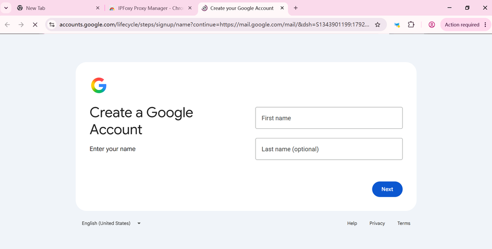Expand the tab search dropdown arrow
Viewport: 492px width, 249px height.
[x=6, y=8]
